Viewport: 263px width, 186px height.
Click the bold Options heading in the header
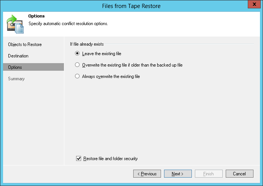pyautogui.click(x=37, y=16)
